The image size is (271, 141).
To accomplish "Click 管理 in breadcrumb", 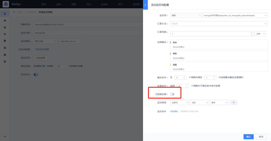I will pos(20,12).
